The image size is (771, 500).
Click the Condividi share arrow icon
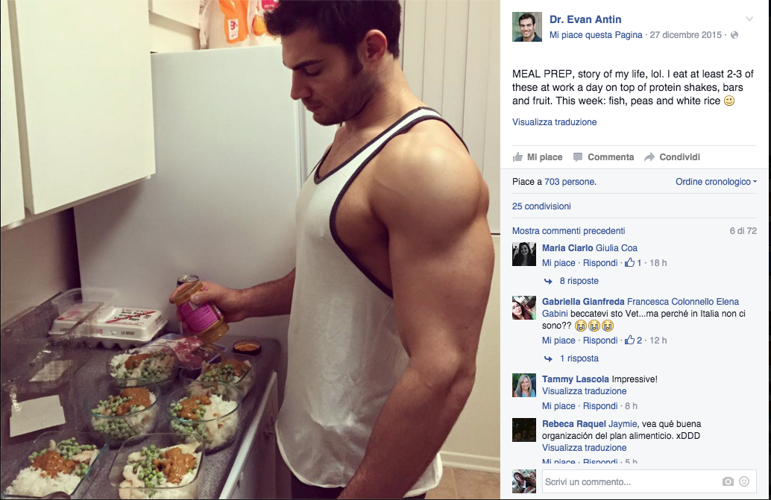(x=649, y=157)
